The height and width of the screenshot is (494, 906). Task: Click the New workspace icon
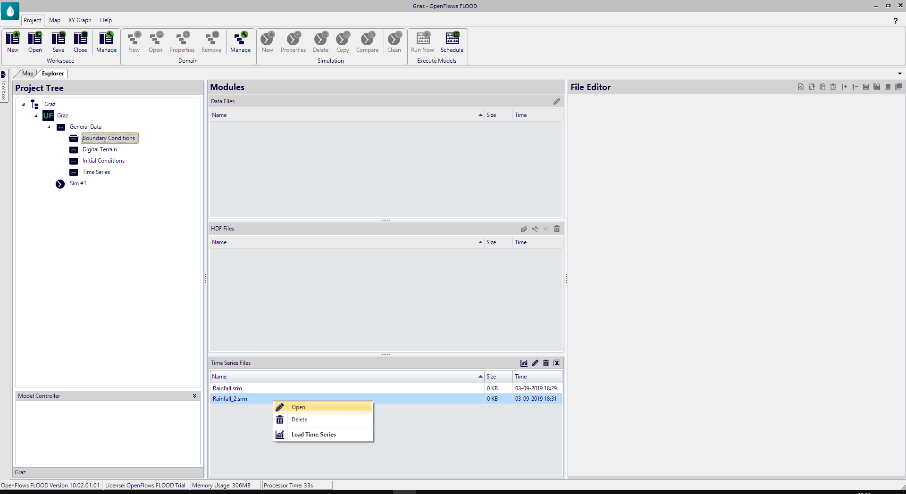(x=13, y=42)
